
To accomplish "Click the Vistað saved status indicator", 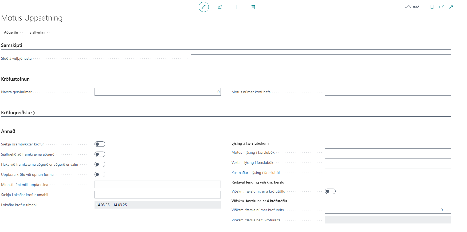I will [412, 7].
